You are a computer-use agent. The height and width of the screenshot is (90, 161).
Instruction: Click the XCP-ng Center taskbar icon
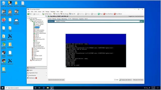coord(52,88)
